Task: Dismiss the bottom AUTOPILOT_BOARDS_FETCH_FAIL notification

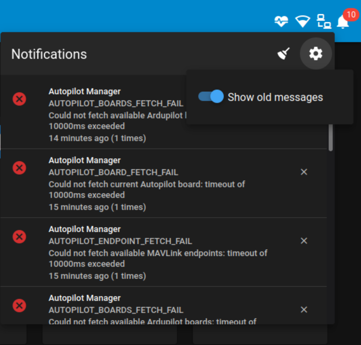Action: (x=304, y=309)
